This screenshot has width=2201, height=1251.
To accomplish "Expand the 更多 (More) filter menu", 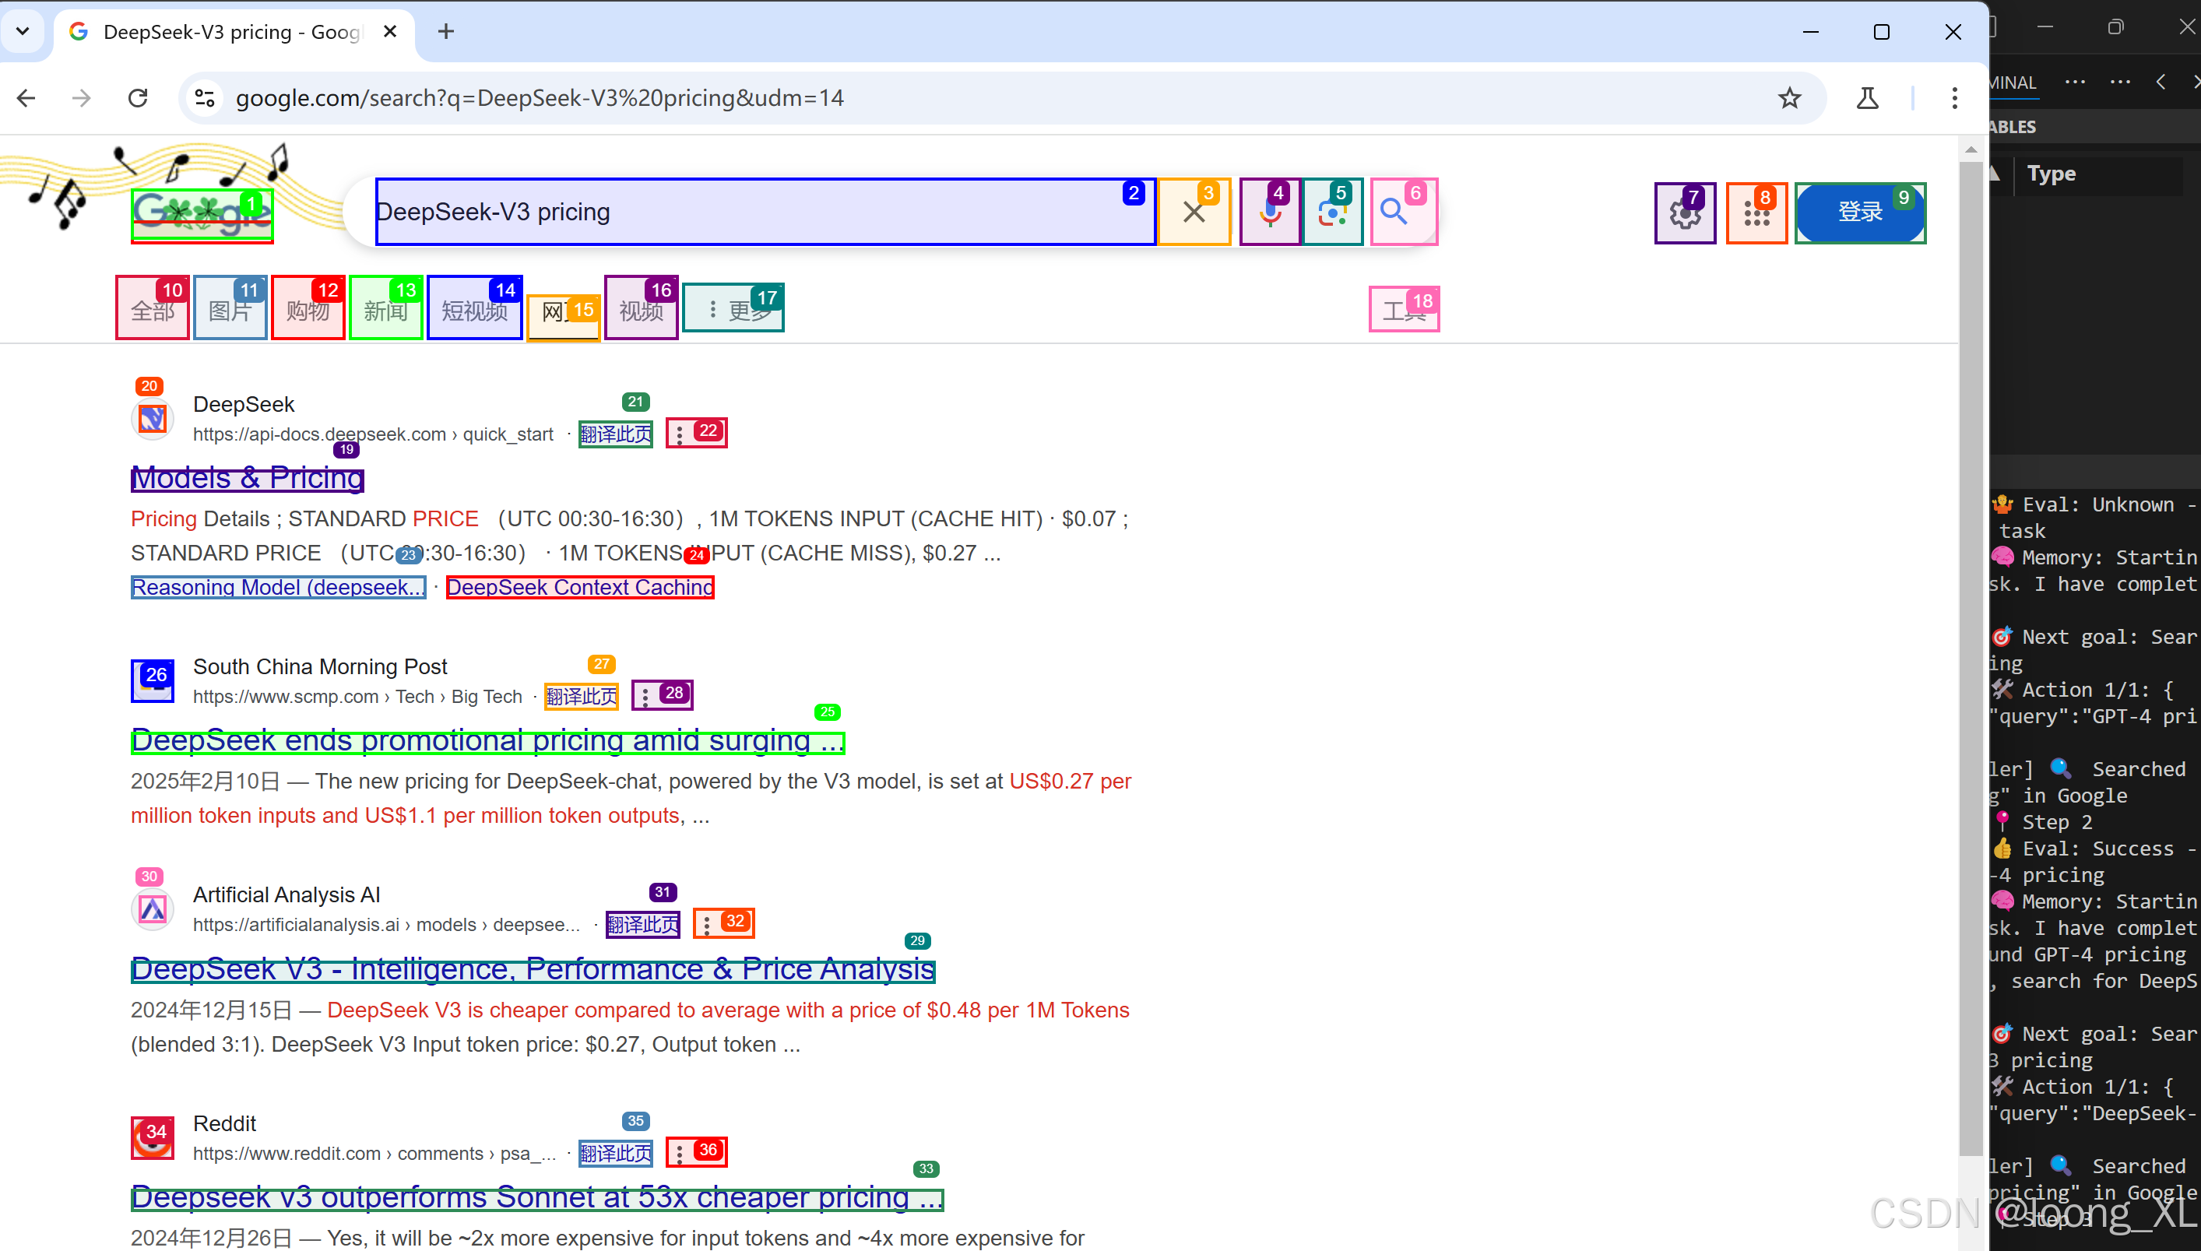I will click(x=733, y=308).
